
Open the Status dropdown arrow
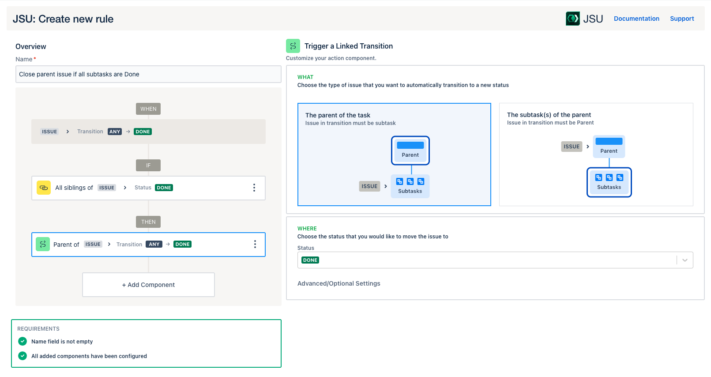[x=685, y=260]
